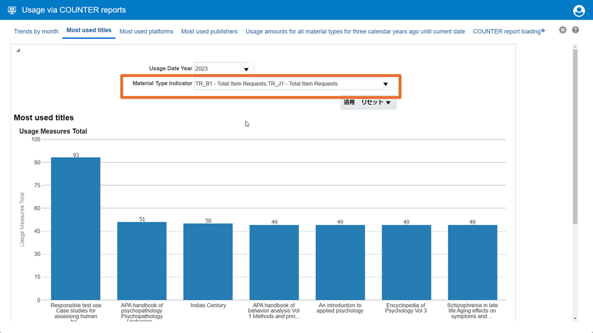593x333 pixels.
Task: Click the user profile avatar icon
Action: [x=578, y=10]
